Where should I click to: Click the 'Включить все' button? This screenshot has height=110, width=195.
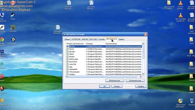(115, 81)
